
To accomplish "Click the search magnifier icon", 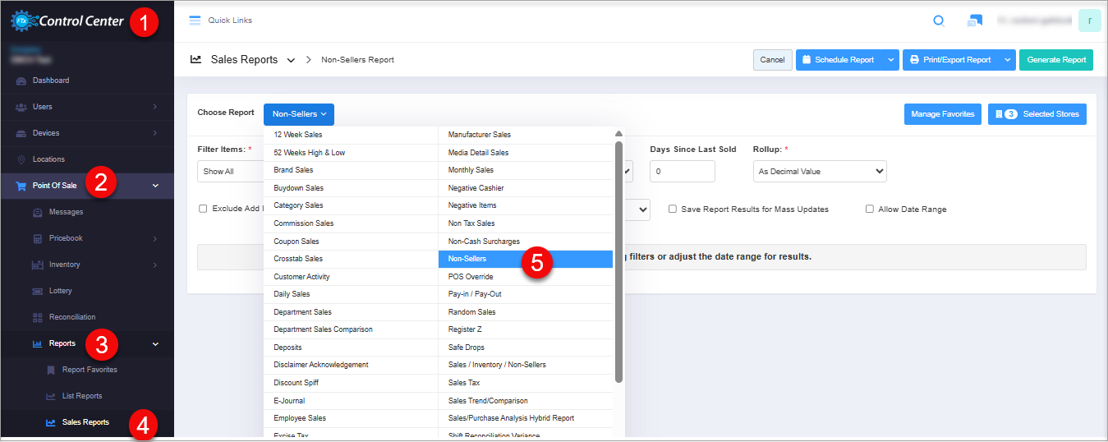I will point(939,21).
